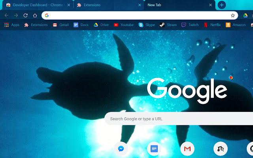Go forward with the forward arrow
The height and width of the screenshot is (158, 253).
coord(16,15)
